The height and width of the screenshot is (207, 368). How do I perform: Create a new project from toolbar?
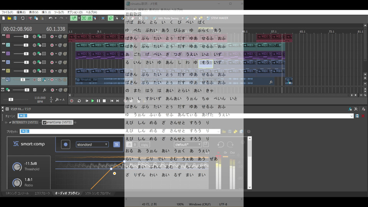pos(3,18)
